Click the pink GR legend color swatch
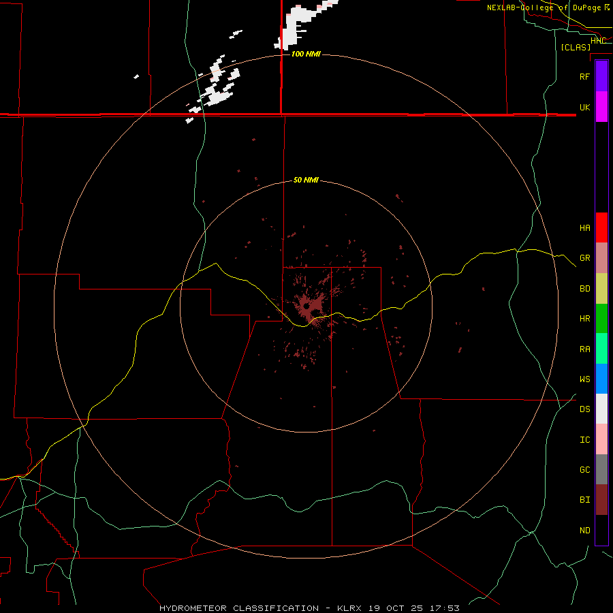Image resolution: width=613 pixels, height=613 pixels. [x=601, y=258]
